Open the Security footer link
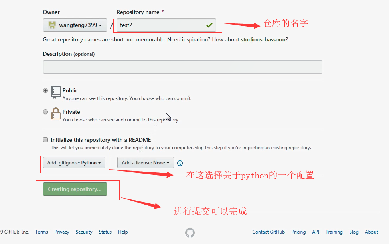 pos(84,232)
